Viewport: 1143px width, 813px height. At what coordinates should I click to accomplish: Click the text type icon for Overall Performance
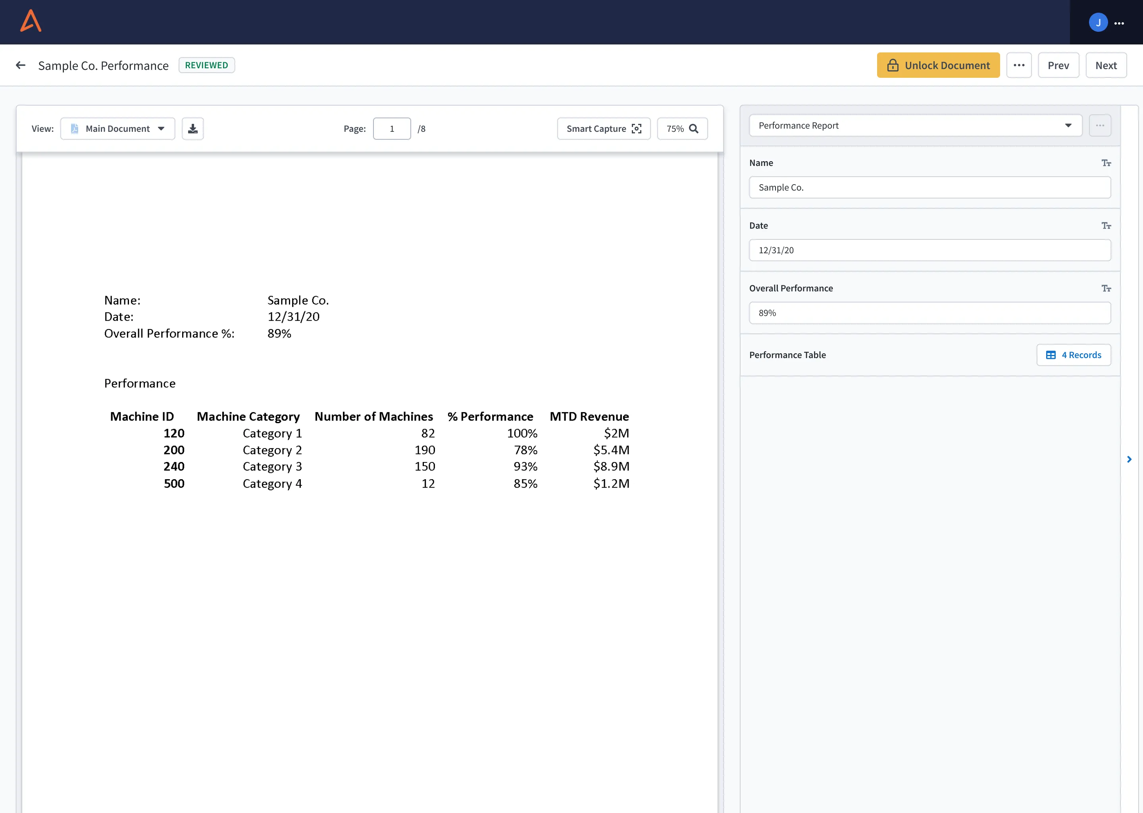1106,288
